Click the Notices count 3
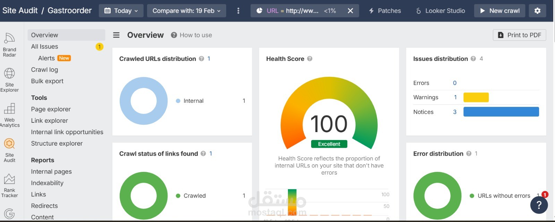The width and height of the screenshot is (555, 222). click(x=455, y=112)
